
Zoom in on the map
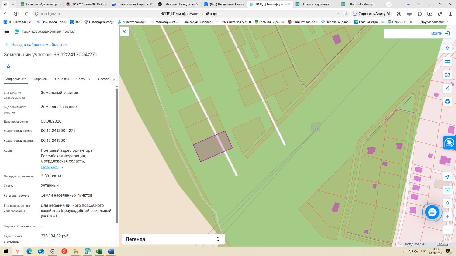click(447, 217)
